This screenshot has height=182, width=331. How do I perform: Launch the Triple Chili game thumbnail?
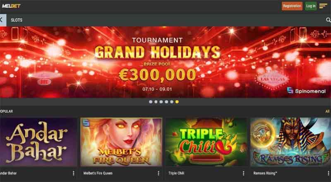coord(206,142)
